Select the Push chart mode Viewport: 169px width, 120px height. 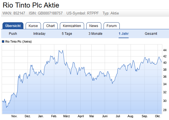coord(13,34)
